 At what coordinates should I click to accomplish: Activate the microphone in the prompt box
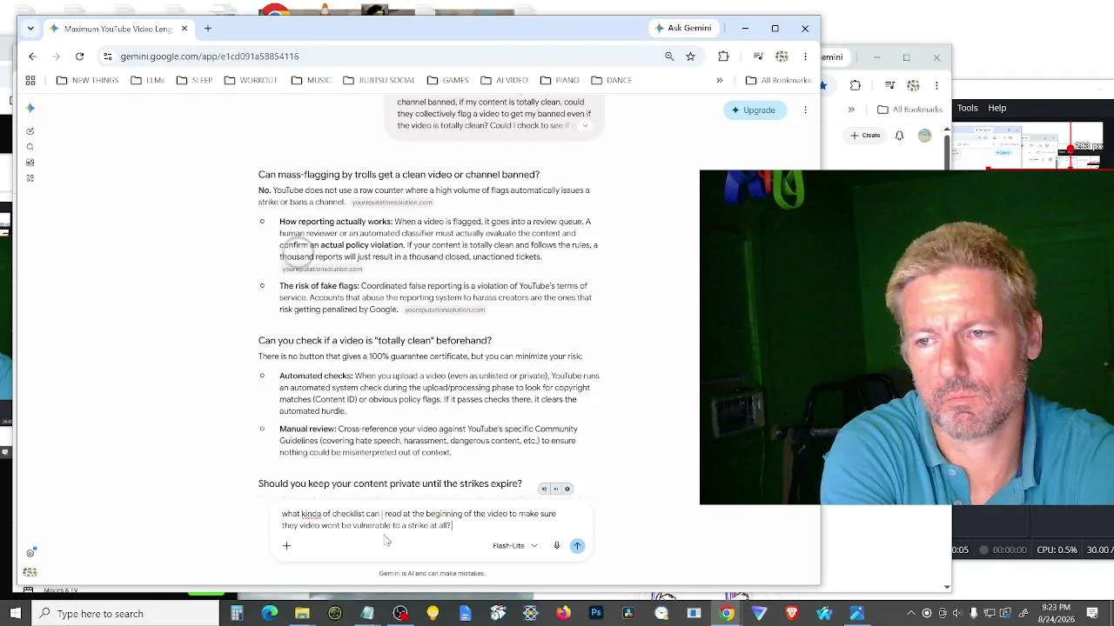coord(556,546)
